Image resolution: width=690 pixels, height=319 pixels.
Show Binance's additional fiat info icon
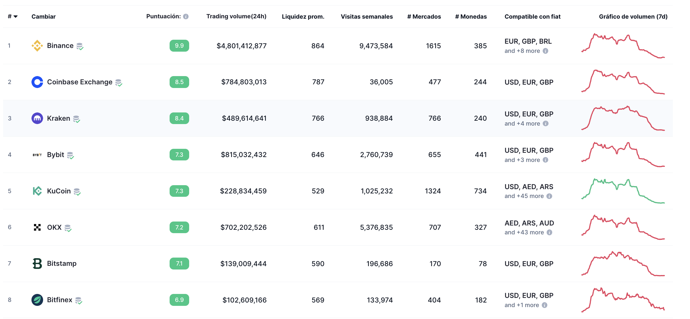[x=545, y=51]
